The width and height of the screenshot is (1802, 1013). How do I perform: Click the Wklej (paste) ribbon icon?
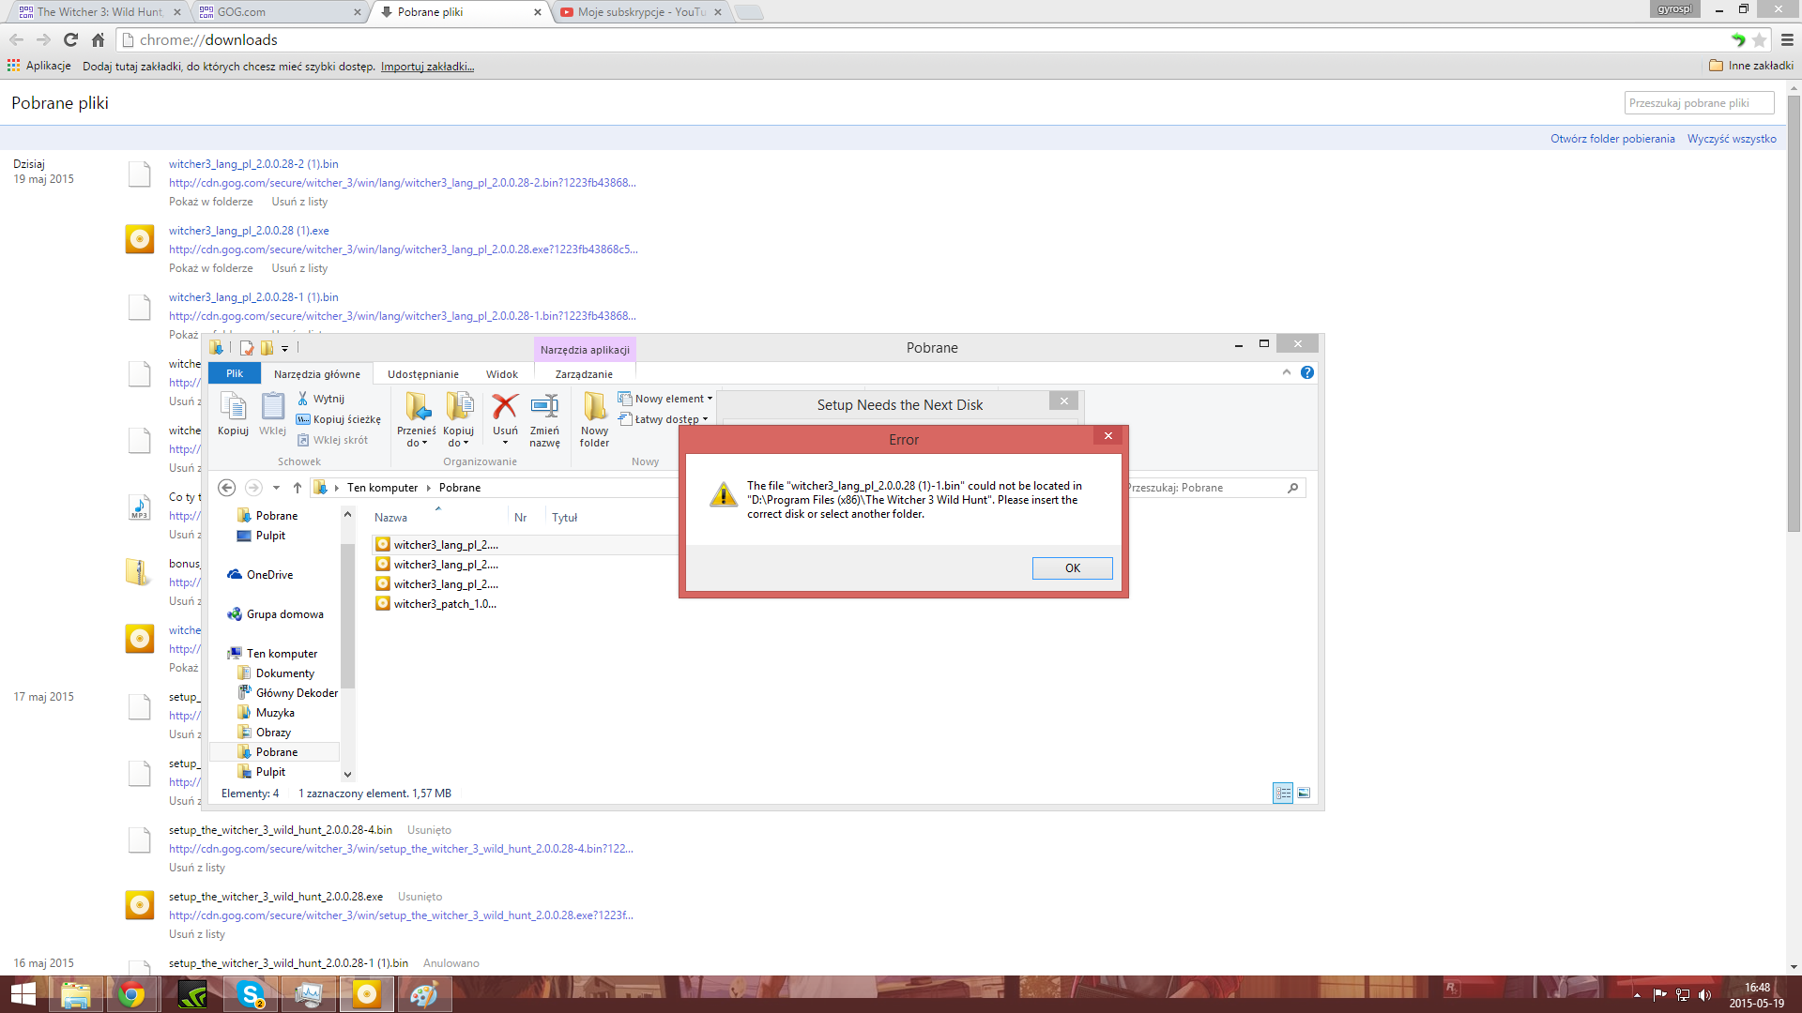pos(272,415)
